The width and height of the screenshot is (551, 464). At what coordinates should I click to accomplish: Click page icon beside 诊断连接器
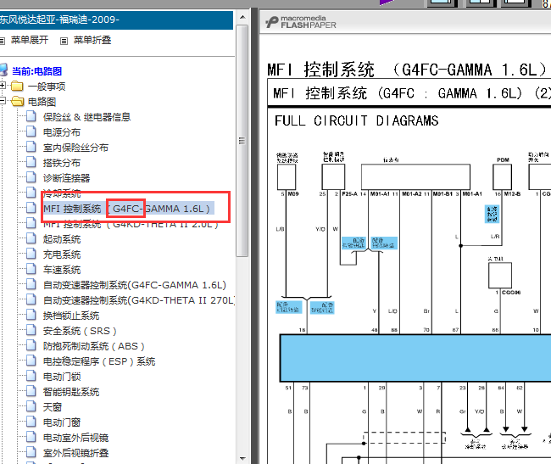coord(31,177)
